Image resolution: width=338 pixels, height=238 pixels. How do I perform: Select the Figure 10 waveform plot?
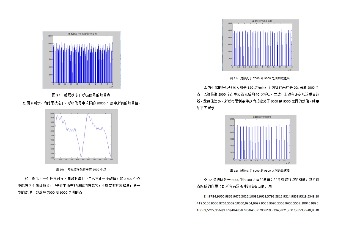coord(81,136)
